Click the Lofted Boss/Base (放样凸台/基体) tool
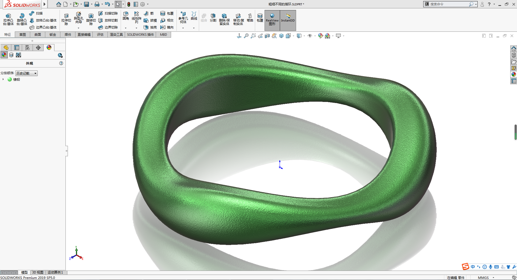This screenshot has width=517, height=280. 43,20
